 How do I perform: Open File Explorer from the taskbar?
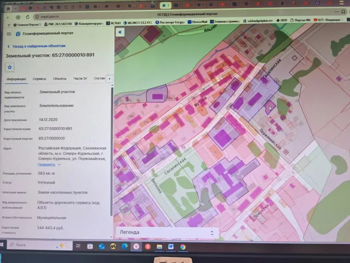pos(159,247)
